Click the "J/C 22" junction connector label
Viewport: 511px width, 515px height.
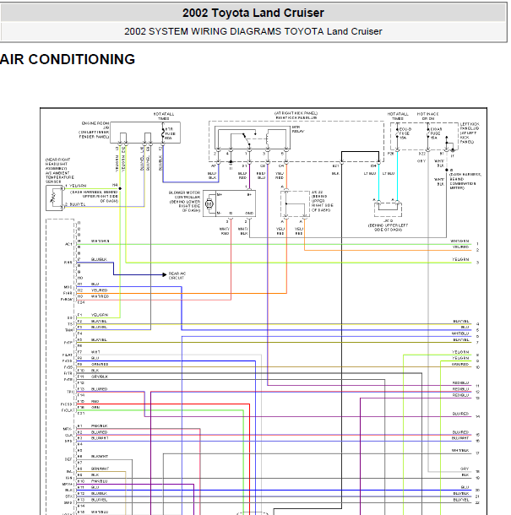point(317,192)
